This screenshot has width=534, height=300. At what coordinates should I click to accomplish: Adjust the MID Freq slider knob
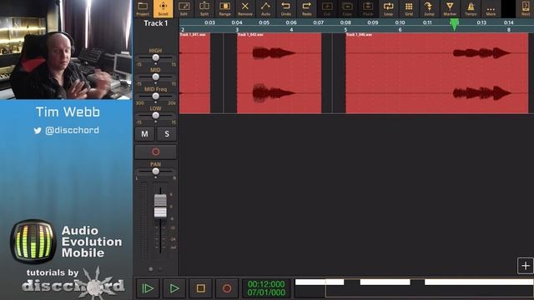coord(156,97)
